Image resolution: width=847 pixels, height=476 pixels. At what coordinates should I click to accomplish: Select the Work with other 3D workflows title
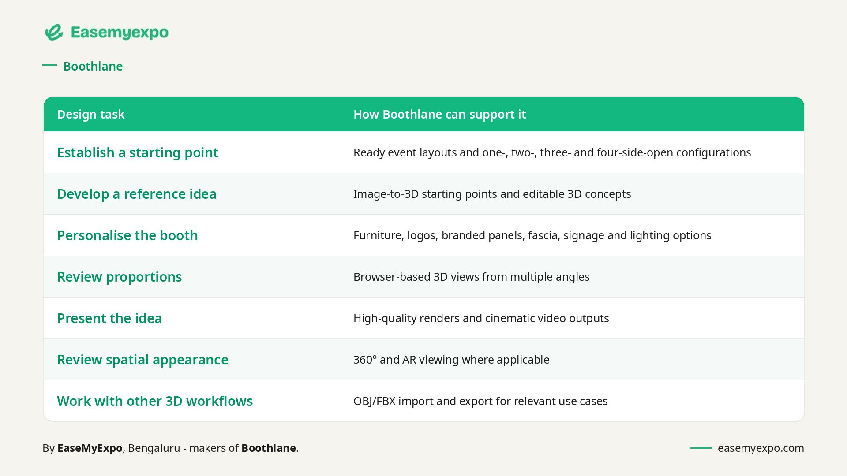click(155, 401)
